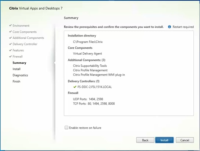
Task: Click the checkmark next to Core Components step
Action: 10,32
